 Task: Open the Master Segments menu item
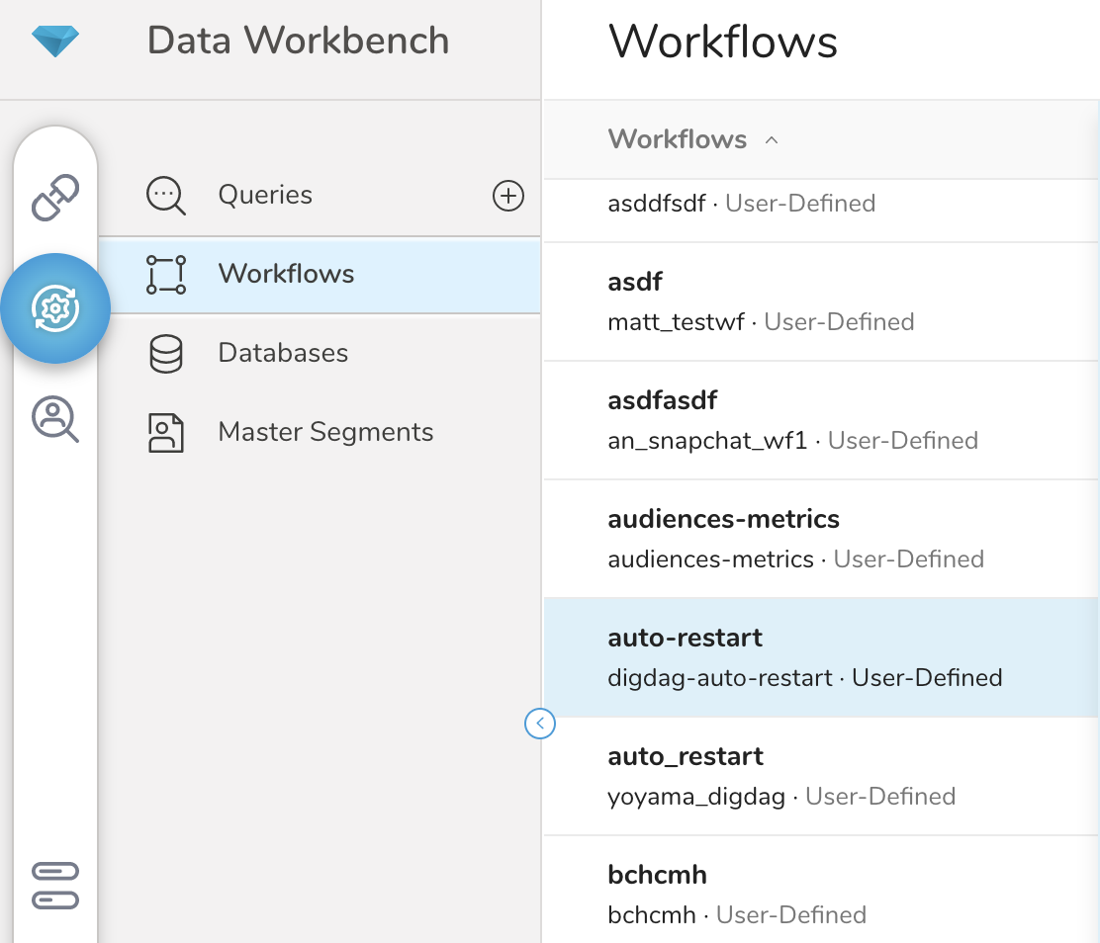(325, 432)
